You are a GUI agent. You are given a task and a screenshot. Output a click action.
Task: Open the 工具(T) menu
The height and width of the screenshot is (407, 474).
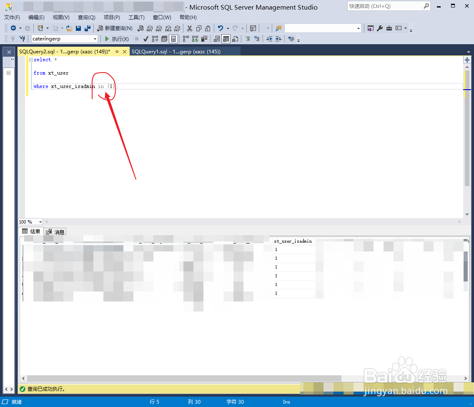click(136, 18)
